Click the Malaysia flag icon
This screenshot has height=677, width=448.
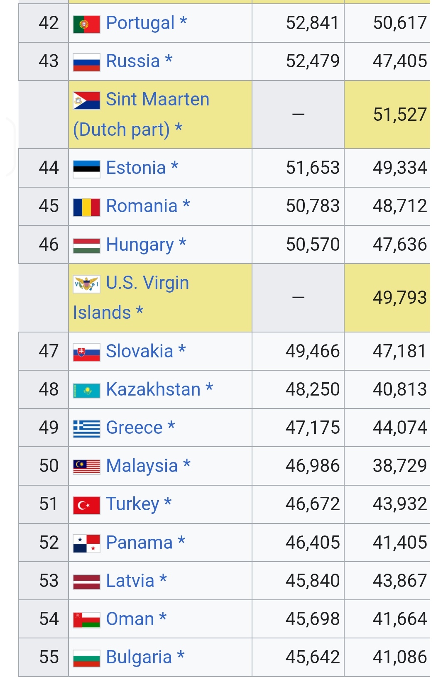click(x=86, y=467)
